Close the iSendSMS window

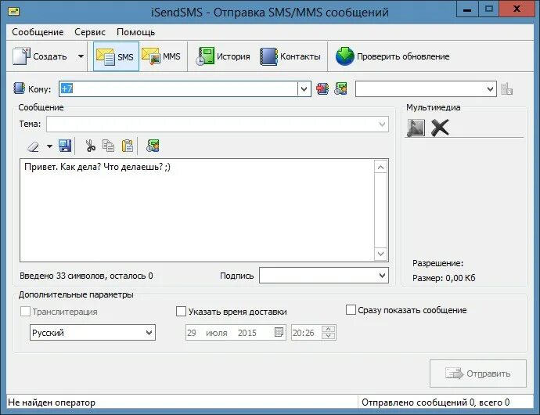coord(517,9)
